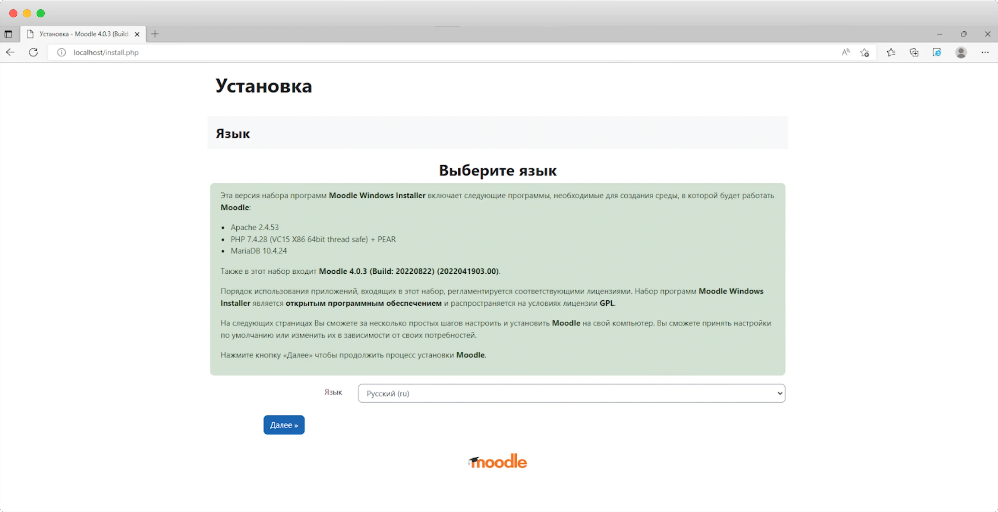Add this page to favorites
The image size is (998, 512).
pos(864,52)
